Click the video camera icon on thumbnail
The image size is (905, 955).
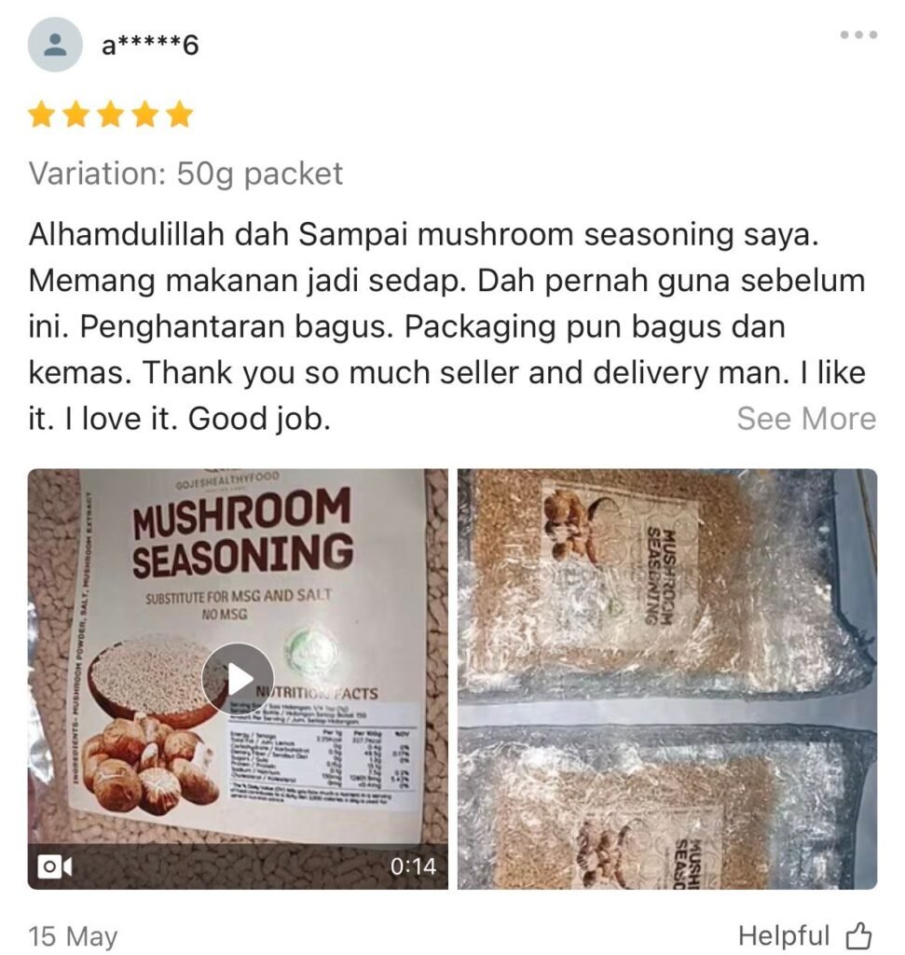[x=55, y=866]
